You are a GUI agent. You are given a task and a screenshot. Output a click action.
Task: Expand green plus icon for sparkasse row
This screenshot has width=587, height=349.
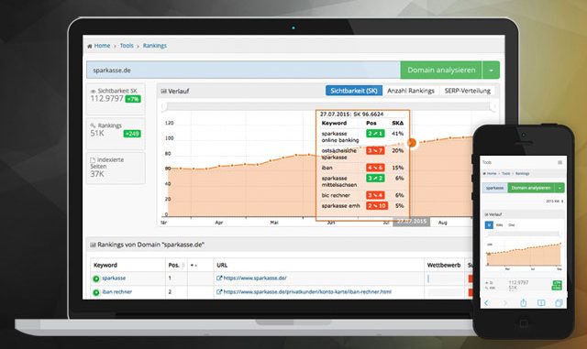(x=96, y=278)
